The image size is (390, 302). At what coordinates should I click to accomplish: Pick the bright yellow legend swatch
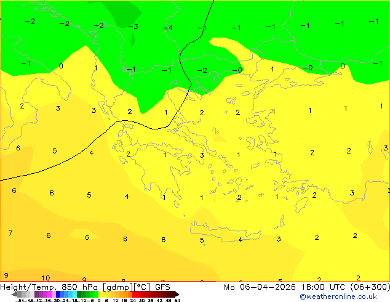coord(100,294)
